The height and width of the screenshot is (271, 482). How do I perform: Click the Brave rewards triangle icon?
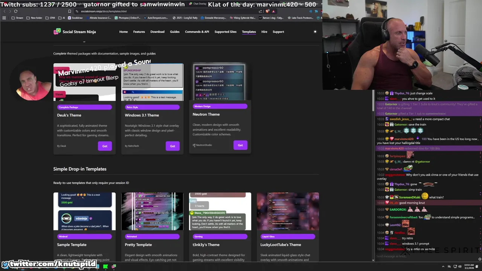click(x=273, y=11)
